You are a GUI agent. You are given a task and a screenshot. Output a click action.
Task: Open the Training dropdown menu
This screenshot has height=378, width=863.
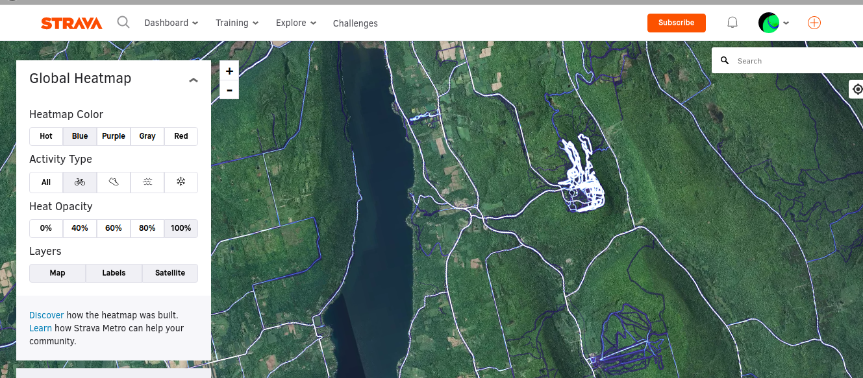click(237, 23)
